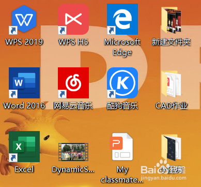Open the Excel shortcut icon

pyautogui.click(x=24, y=147)
